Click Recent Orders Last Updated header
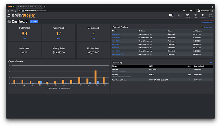Screen dimensions: 221x127 pyautogui.click(x=197, y=31)
